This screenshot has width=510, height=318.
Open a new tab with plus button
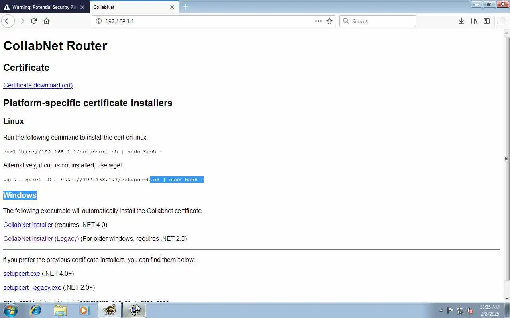coord(186,6)
